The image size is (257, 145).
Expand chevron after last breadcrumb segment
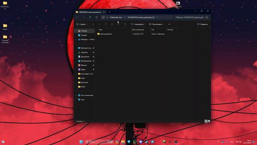157,17
